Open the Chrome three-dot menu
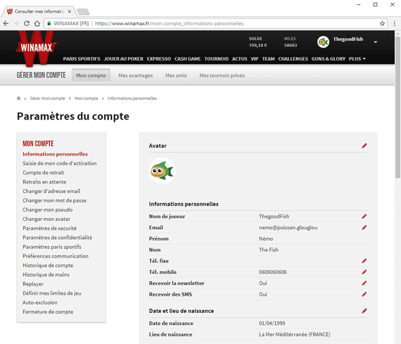Image resolution: width=401 pixels, height=344 pixels. point(394,24)
